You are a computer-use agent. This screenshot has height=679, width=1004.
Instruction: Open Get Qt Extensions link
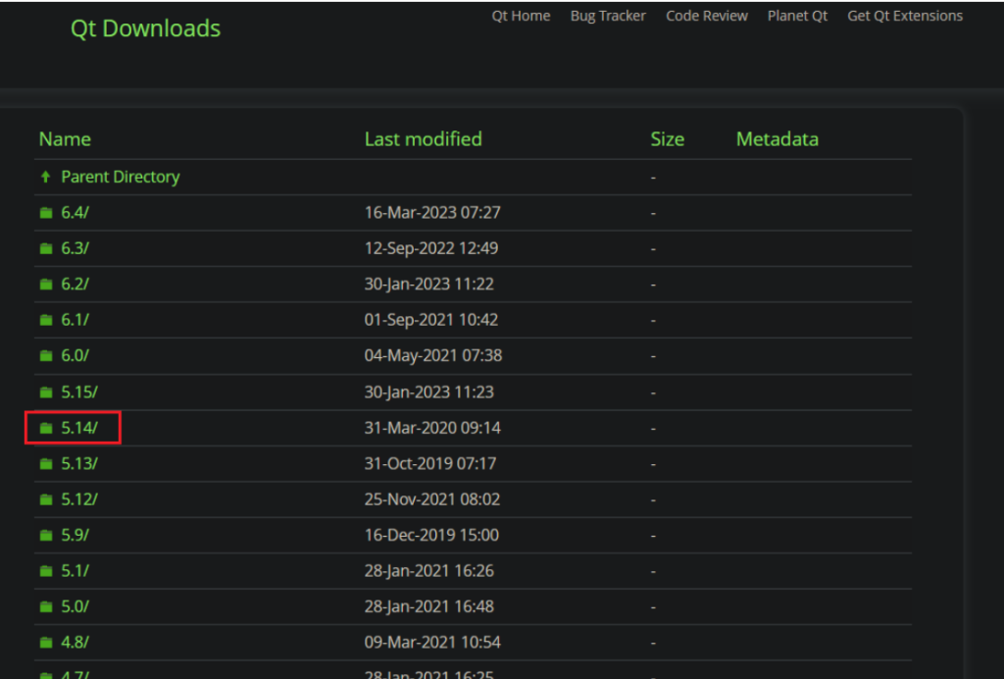tap(905, 16)
